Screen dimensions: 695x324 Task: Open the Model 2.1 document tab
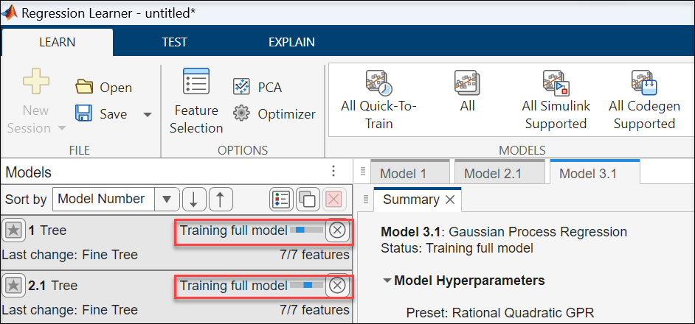[493, 173]
